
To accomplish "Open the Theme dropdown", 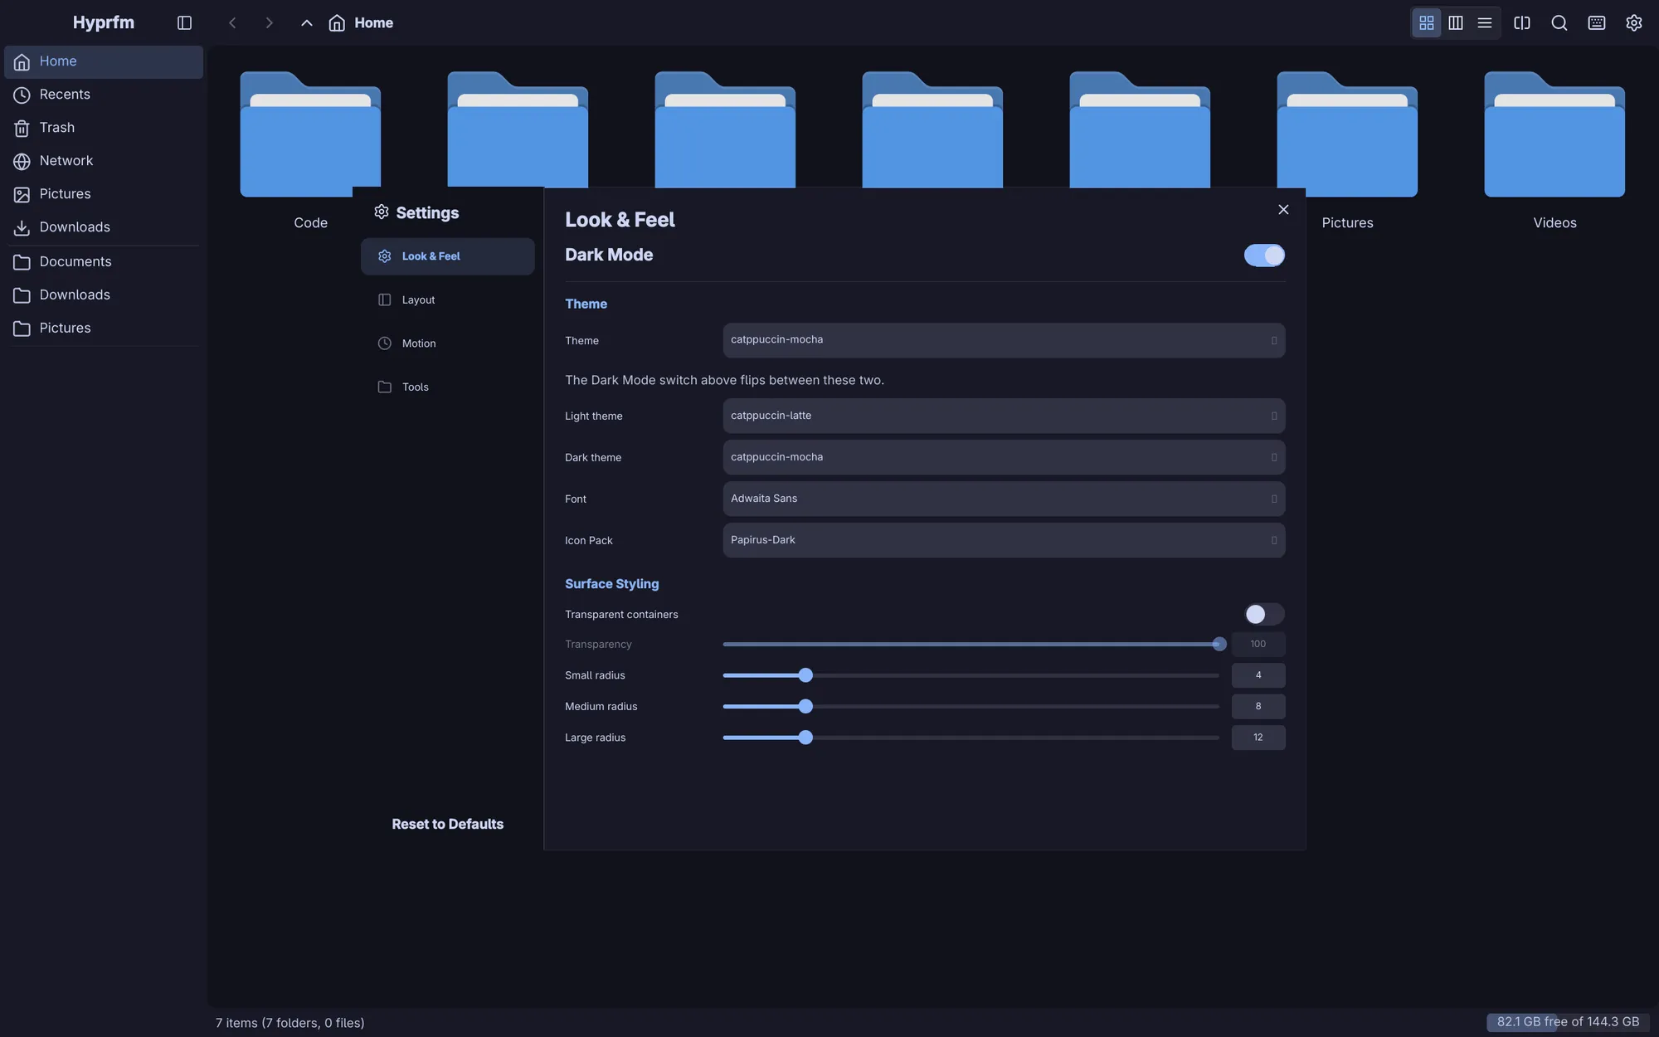I will [1004, 341].
